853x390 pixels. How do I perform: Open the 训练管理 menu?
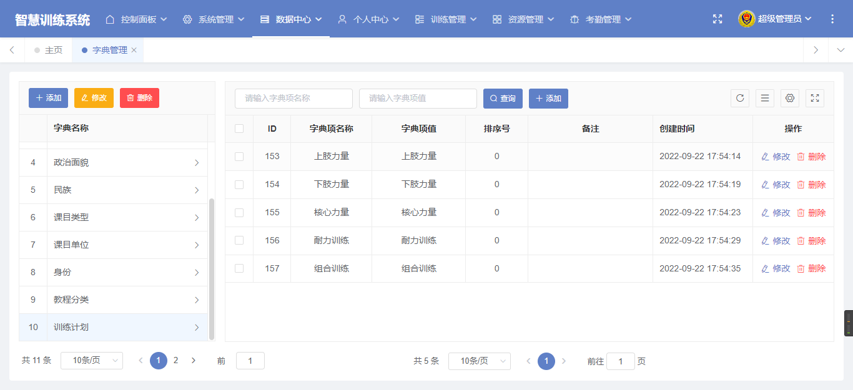point(446,19)
